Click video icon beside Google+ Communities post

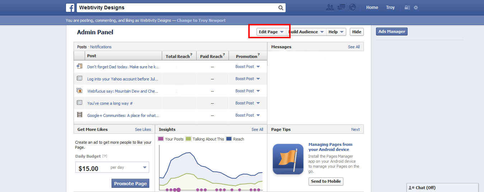(x=80, y=115)
